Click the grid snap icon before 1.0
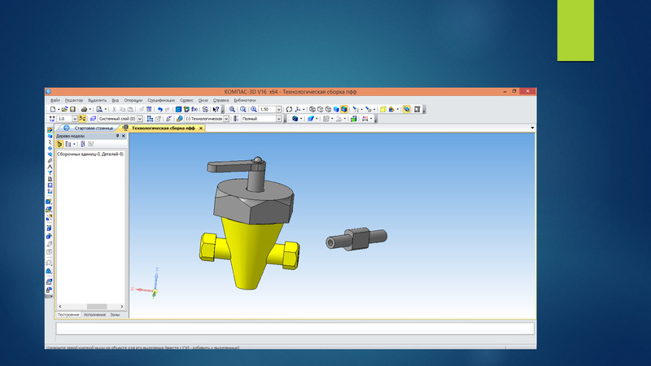Viewport: 651px width, 366px height. pyautogui.click(x=52, y=119)
